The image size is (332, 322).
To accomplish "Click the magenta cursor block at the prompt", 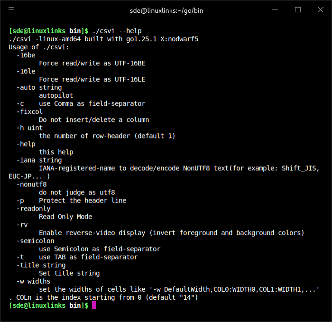I will coord(94,305).
